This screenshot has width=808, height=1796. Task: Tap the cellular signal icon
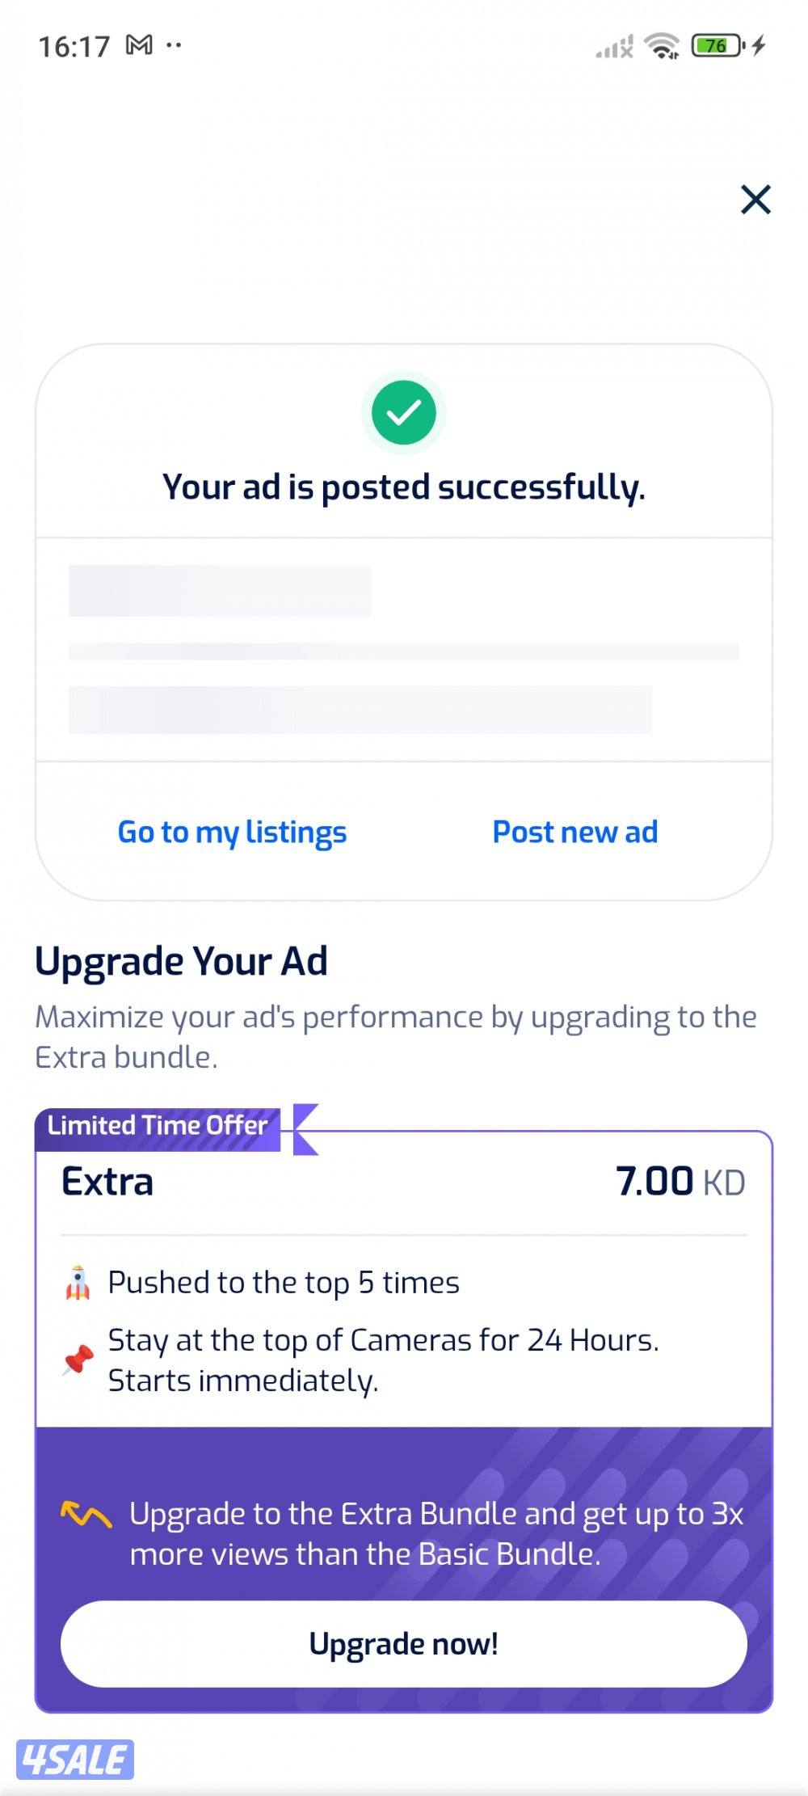click(614, 48)
